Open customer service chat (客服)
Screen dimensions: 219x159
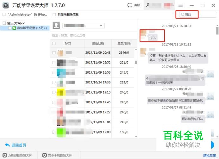pos(134,5)
